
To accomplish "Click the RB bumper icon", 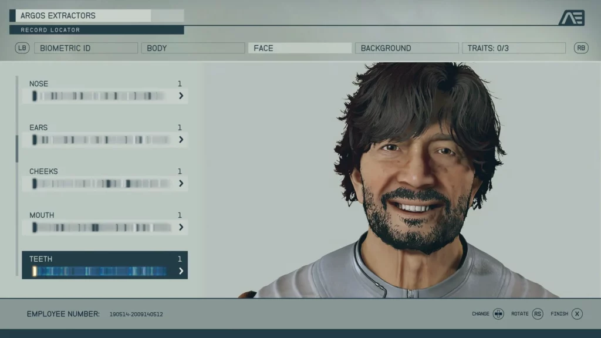I will [581, 48].
